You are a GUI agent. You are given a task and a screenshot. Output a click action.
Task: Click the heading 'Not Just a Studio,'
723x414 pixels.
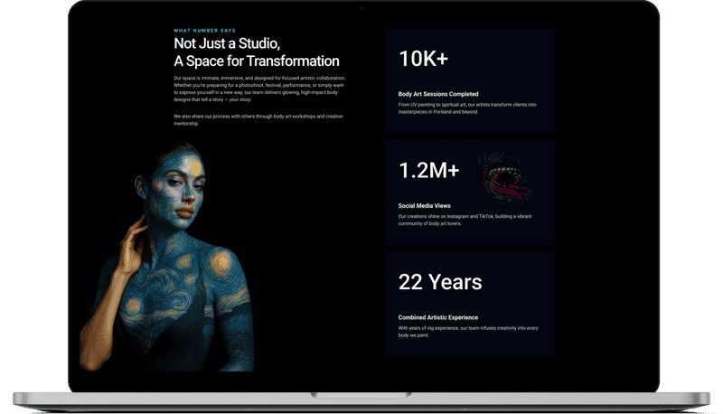click(227, 43)
